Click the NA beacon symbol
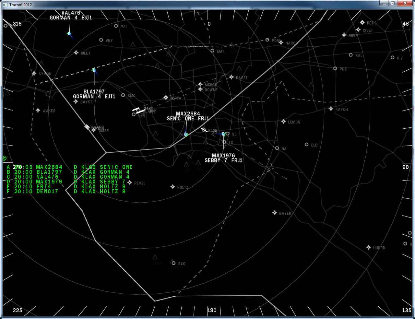Screen dimensions: 415x319 click(277, 148)
